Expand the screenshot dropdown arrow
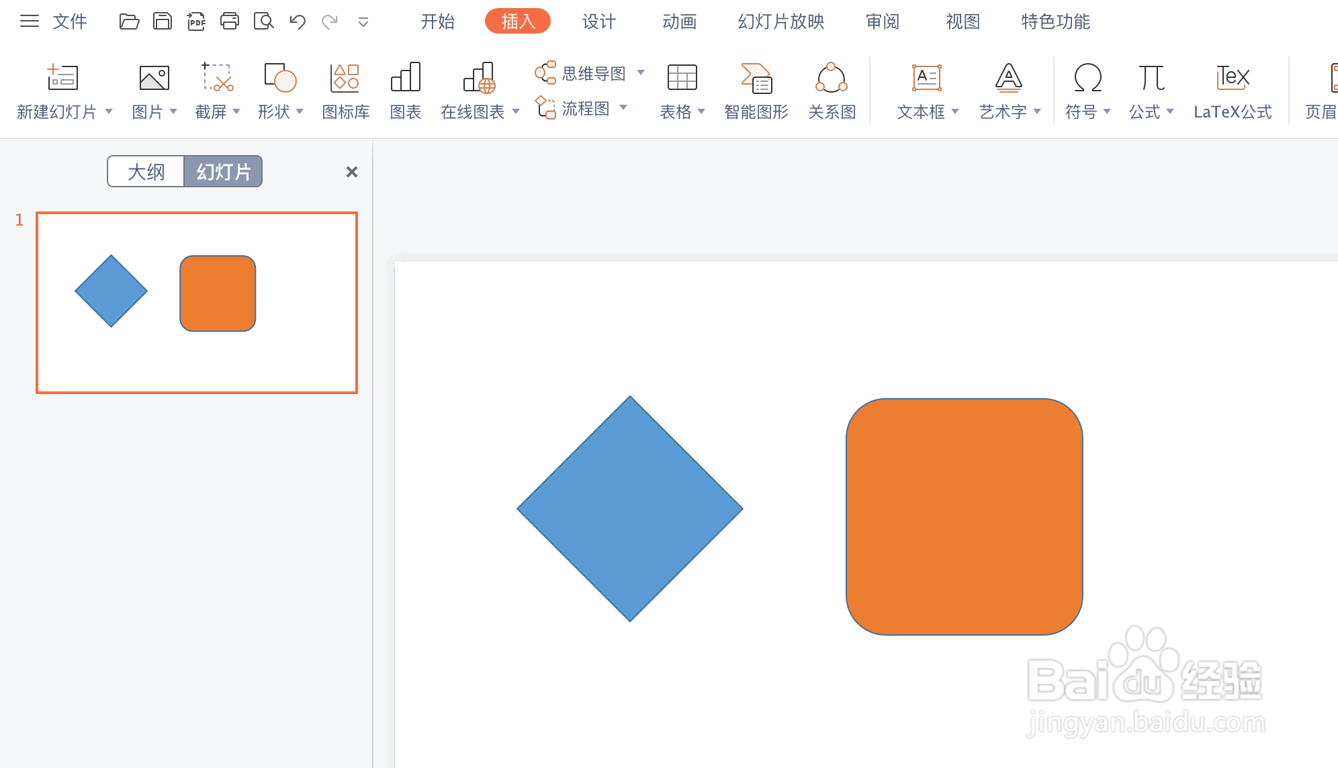Viewport: 1338px width, 768px height. point(236,111)
